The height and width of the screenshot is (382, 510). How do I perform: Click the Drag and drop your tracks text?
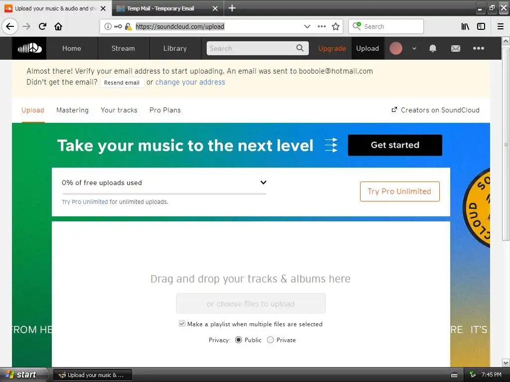point(251,279)
